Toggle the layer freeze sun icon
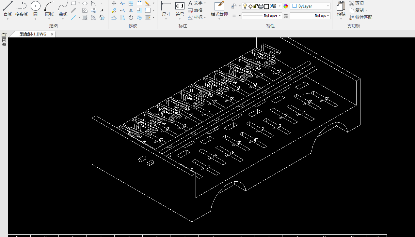This screenshot has width=415, height=237. 250,6
